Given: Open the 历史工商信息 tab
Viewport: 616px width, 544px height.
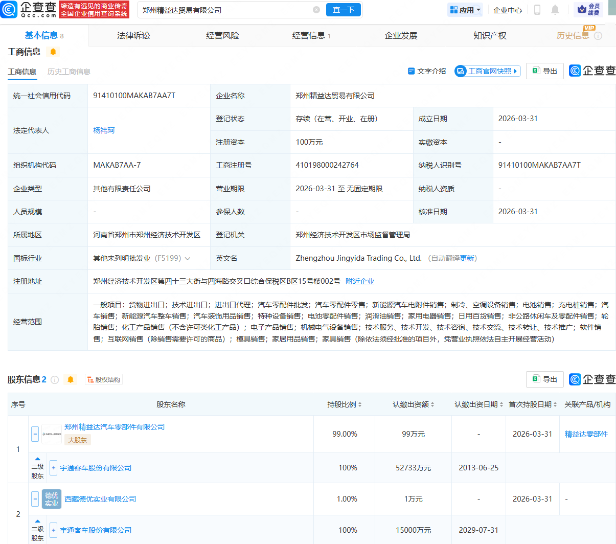Looking at the screenshot, I should [69, 72].
